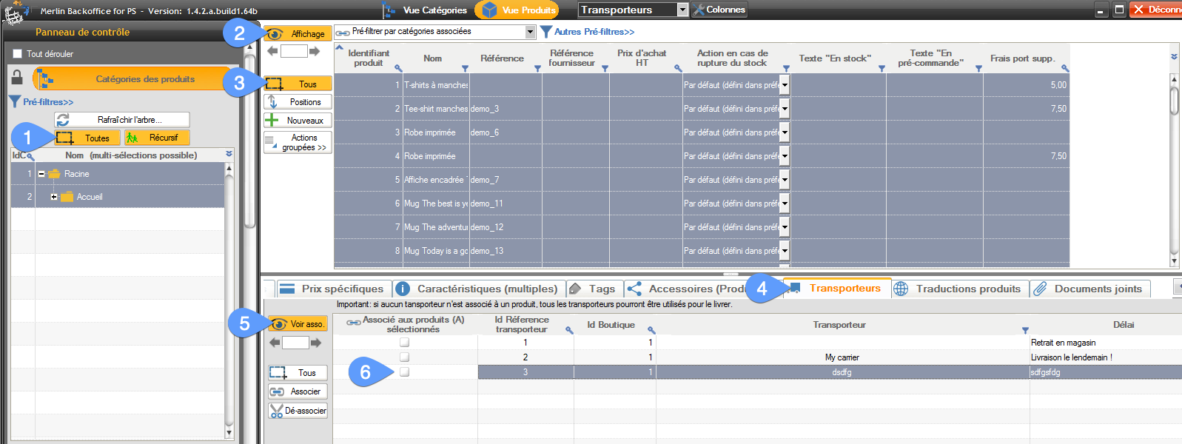Expand the Accueil folder in the tree
The width and height of the screenshot is (1182, 444).
tap(54, 197)
